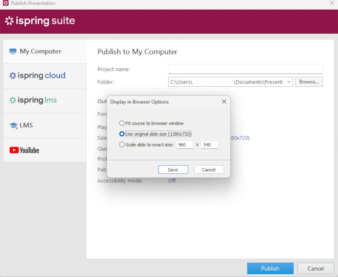Click the blue Publish button

tap(270, 268)
